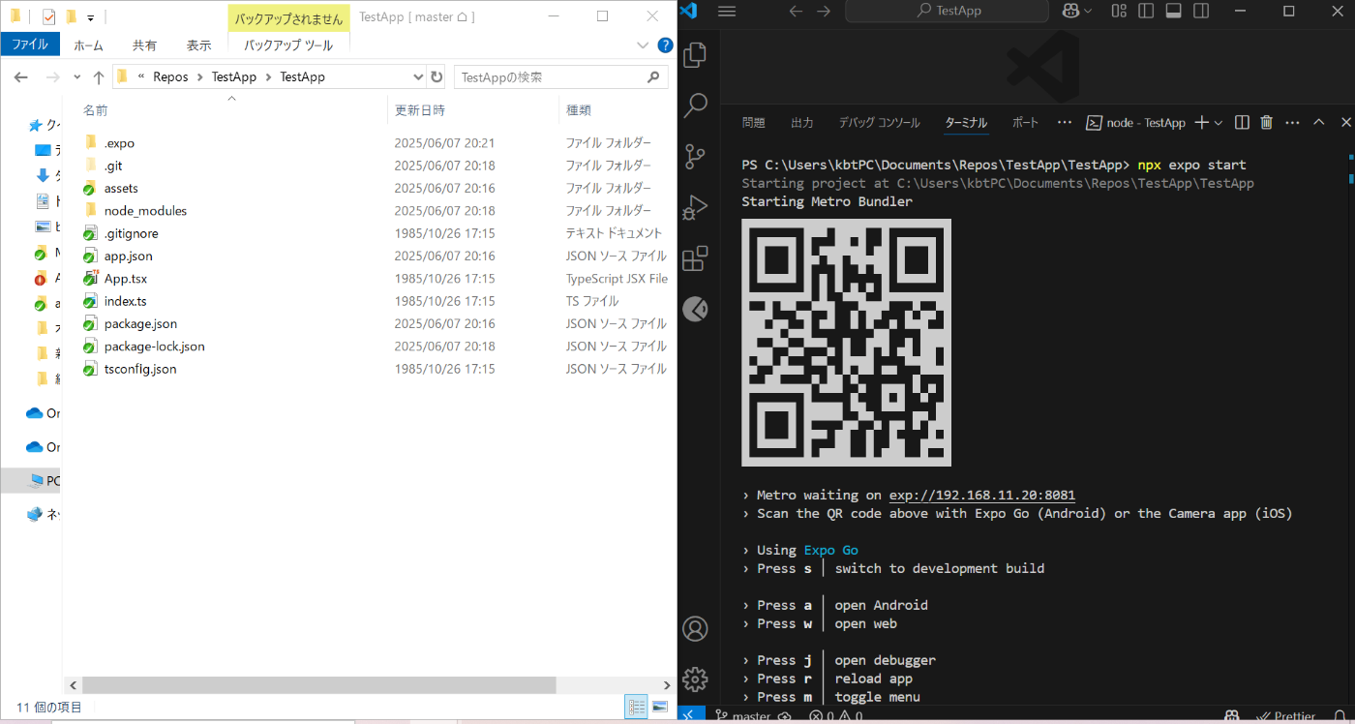Open the Accounts icon in activity bar

695,628
